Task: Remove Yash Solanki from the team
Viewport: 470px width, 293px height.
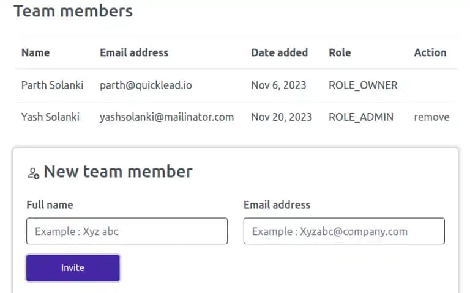Action: (431, 117)
